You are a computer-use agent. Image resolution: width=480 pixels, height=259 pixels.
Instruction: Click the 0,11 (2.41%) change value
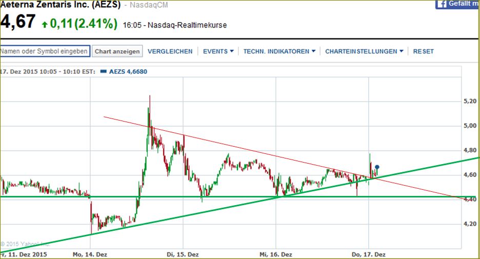(x=84, y=24)
